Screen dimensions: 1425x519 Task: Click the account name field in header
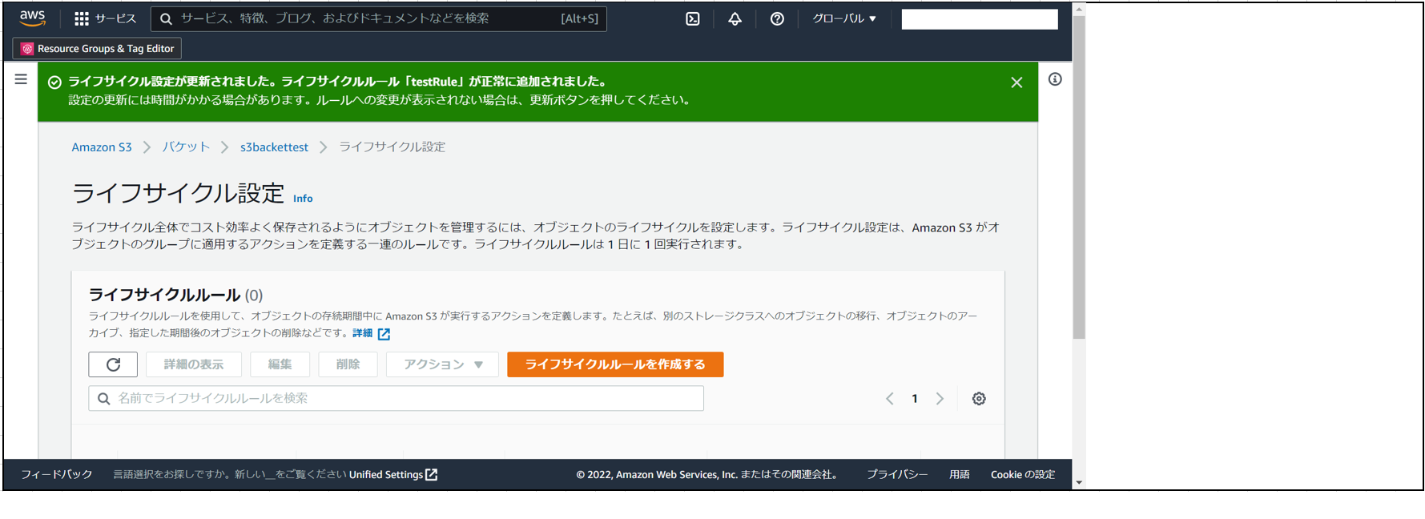[980, 19]
